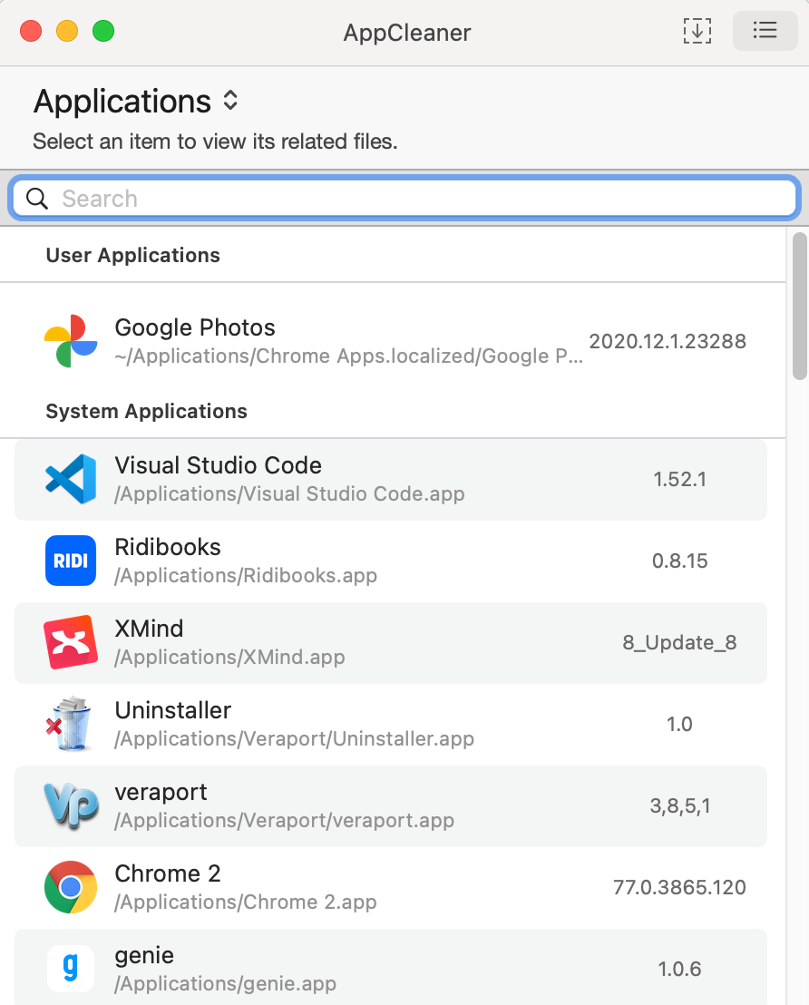This screenshot has width=809, height=1005.
Task: Click the /Applications/genie.app path
Action: (225, 984)
